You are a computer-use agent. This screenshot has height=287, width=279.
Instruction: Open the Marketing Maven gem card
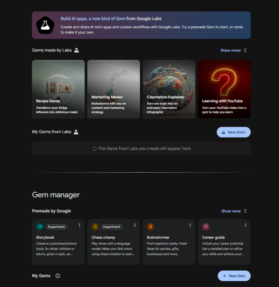[x=114, y=89]
